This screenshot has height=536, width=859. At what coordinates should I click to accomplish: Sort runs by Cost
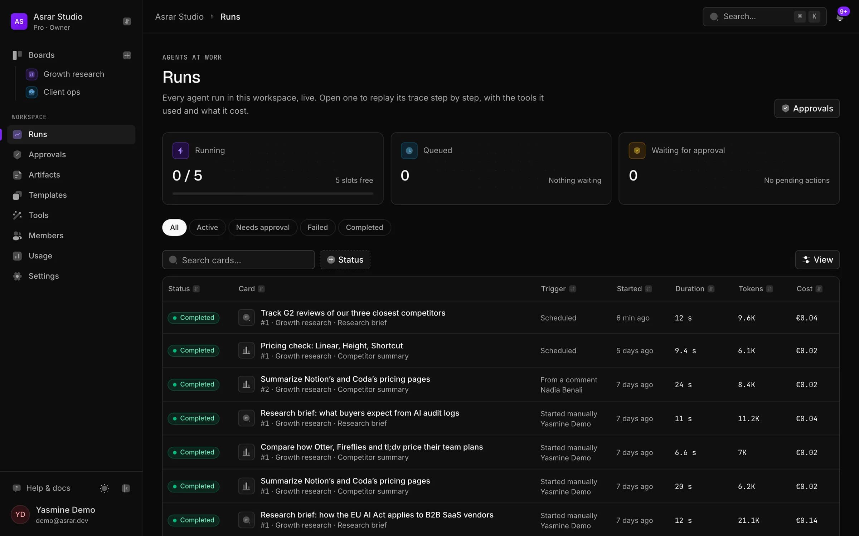point(809,289)
